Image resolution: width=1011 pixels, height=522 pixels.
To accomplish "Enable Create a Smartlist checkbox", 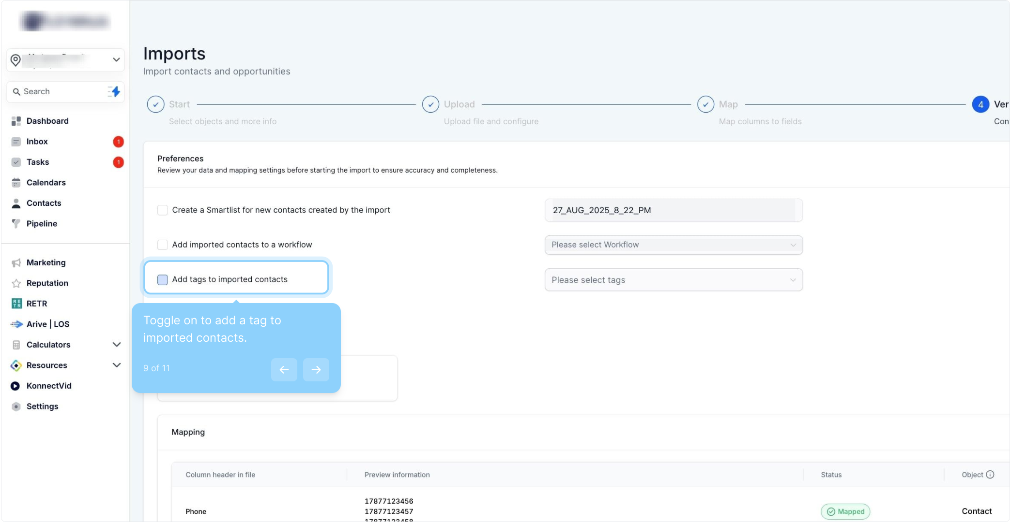I will (163, 210).
